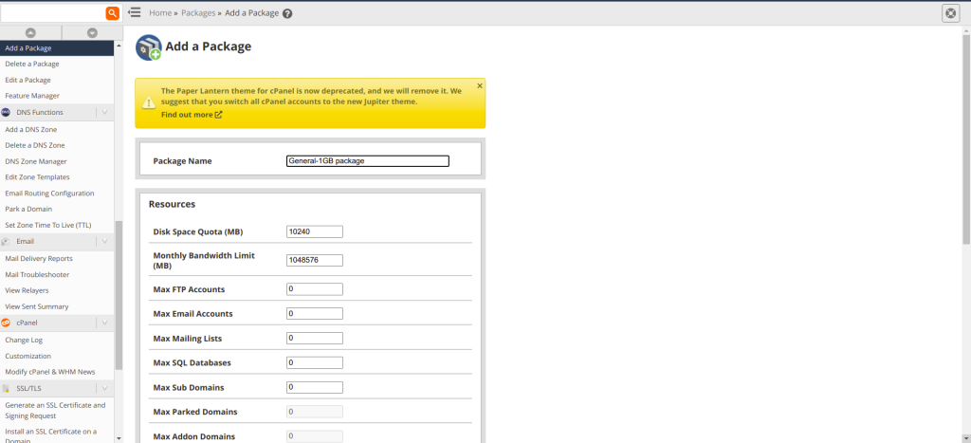Open Feature Manager in the sidebar
The image size is (971, 443).
32,96
